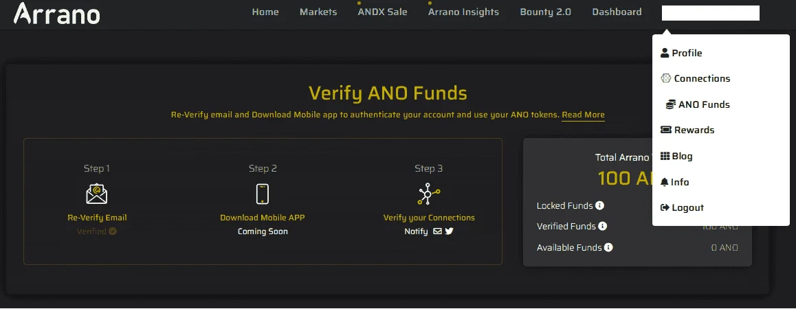Click the info icon next to Verified Funds
Screen dimensions: 796x309
click(x=603, y=227)
